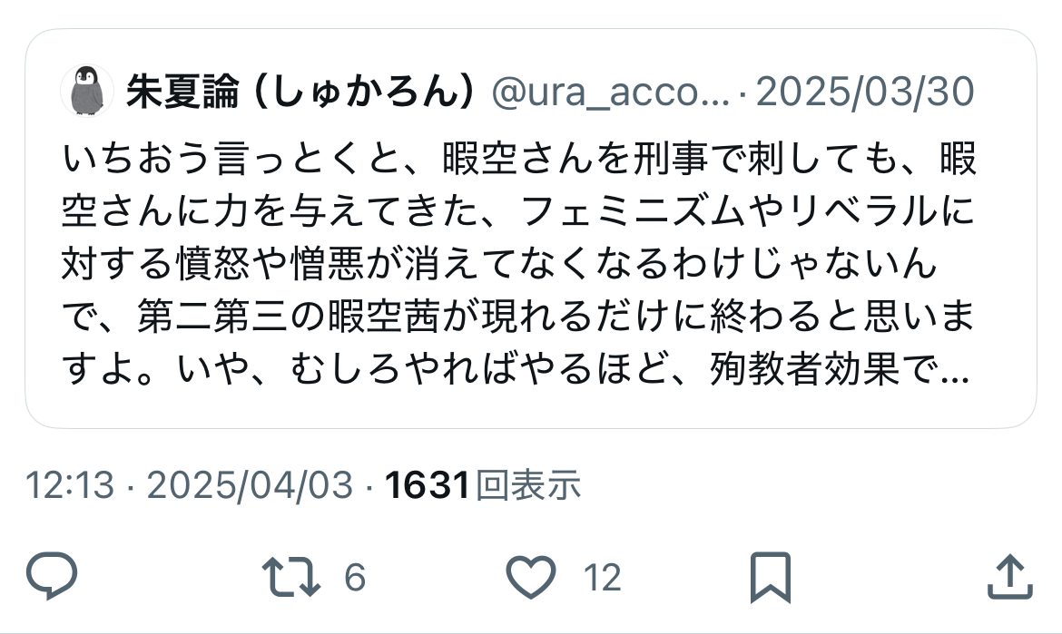Click the 2025/04/03 post date

point(250,485)
